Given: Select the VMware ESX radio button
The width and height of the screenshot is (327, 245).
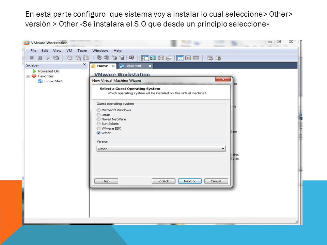Looking at the screenshot, I should [x=99, y=128].
